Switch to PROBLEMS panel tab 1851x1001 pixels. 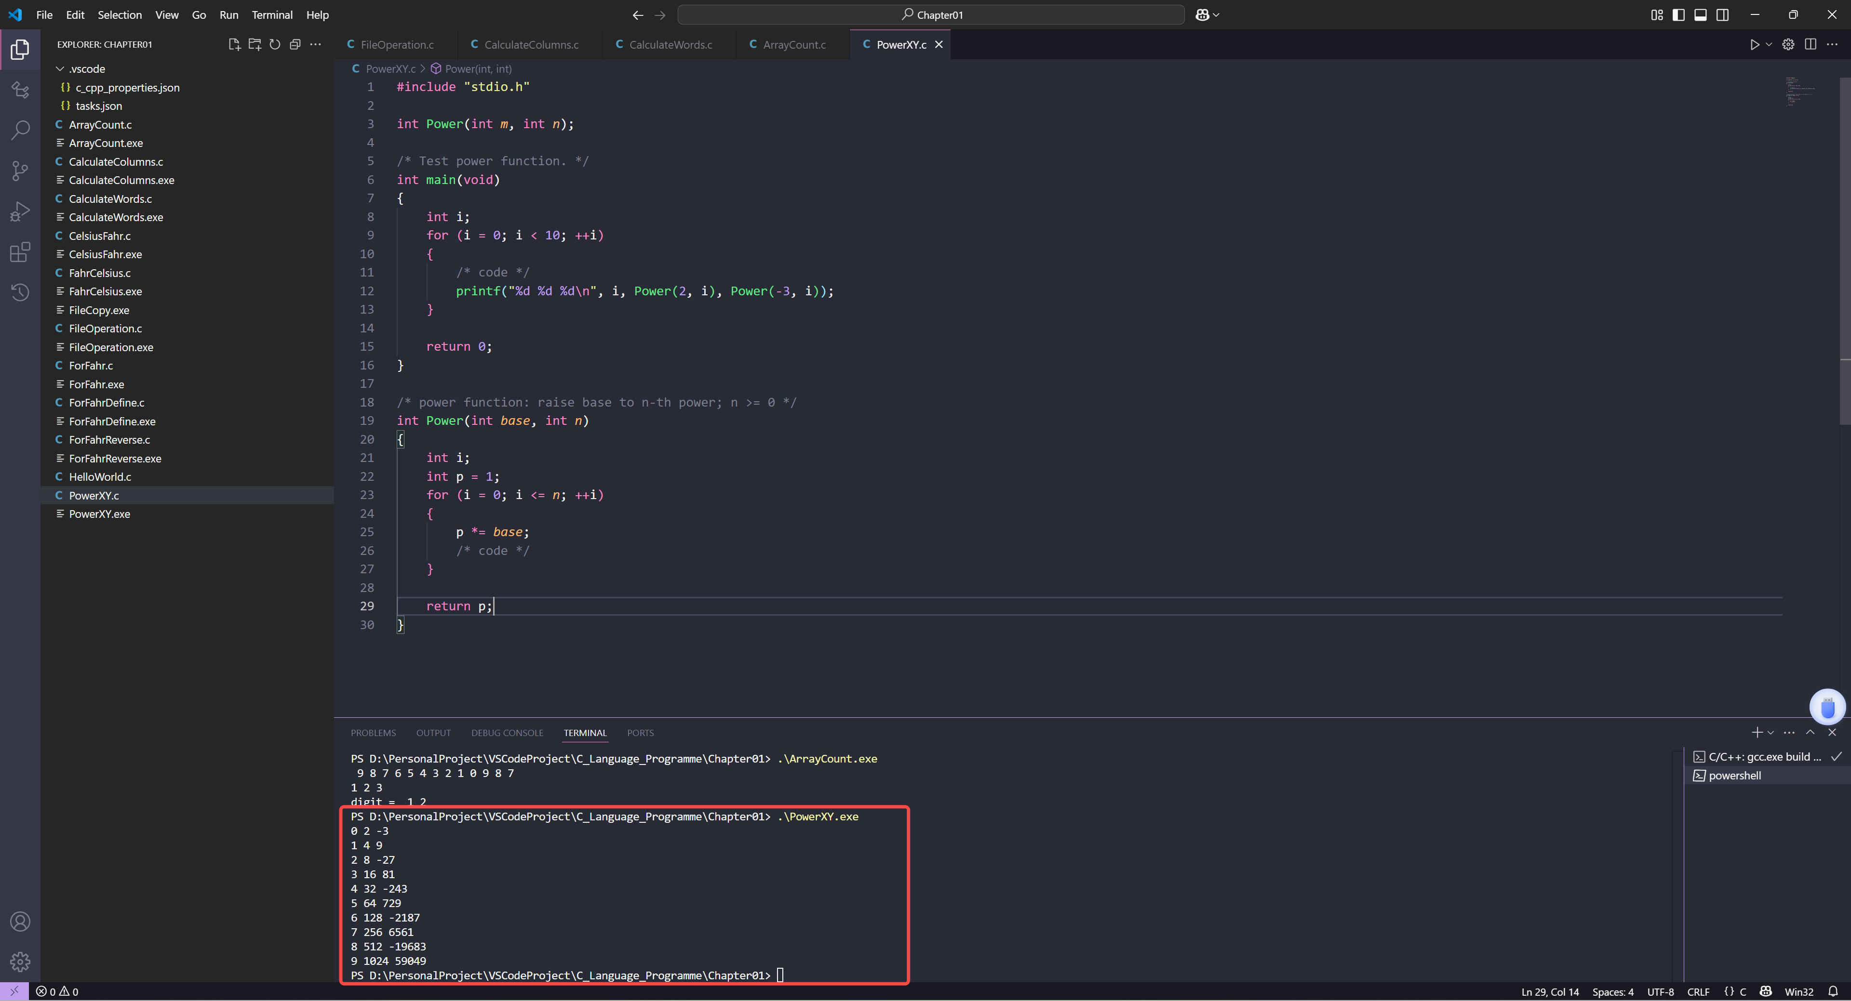point(373,732)
